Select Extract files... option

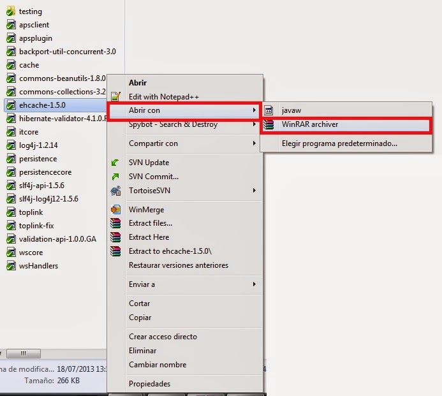pyautogui.click(x=185, y=223)
